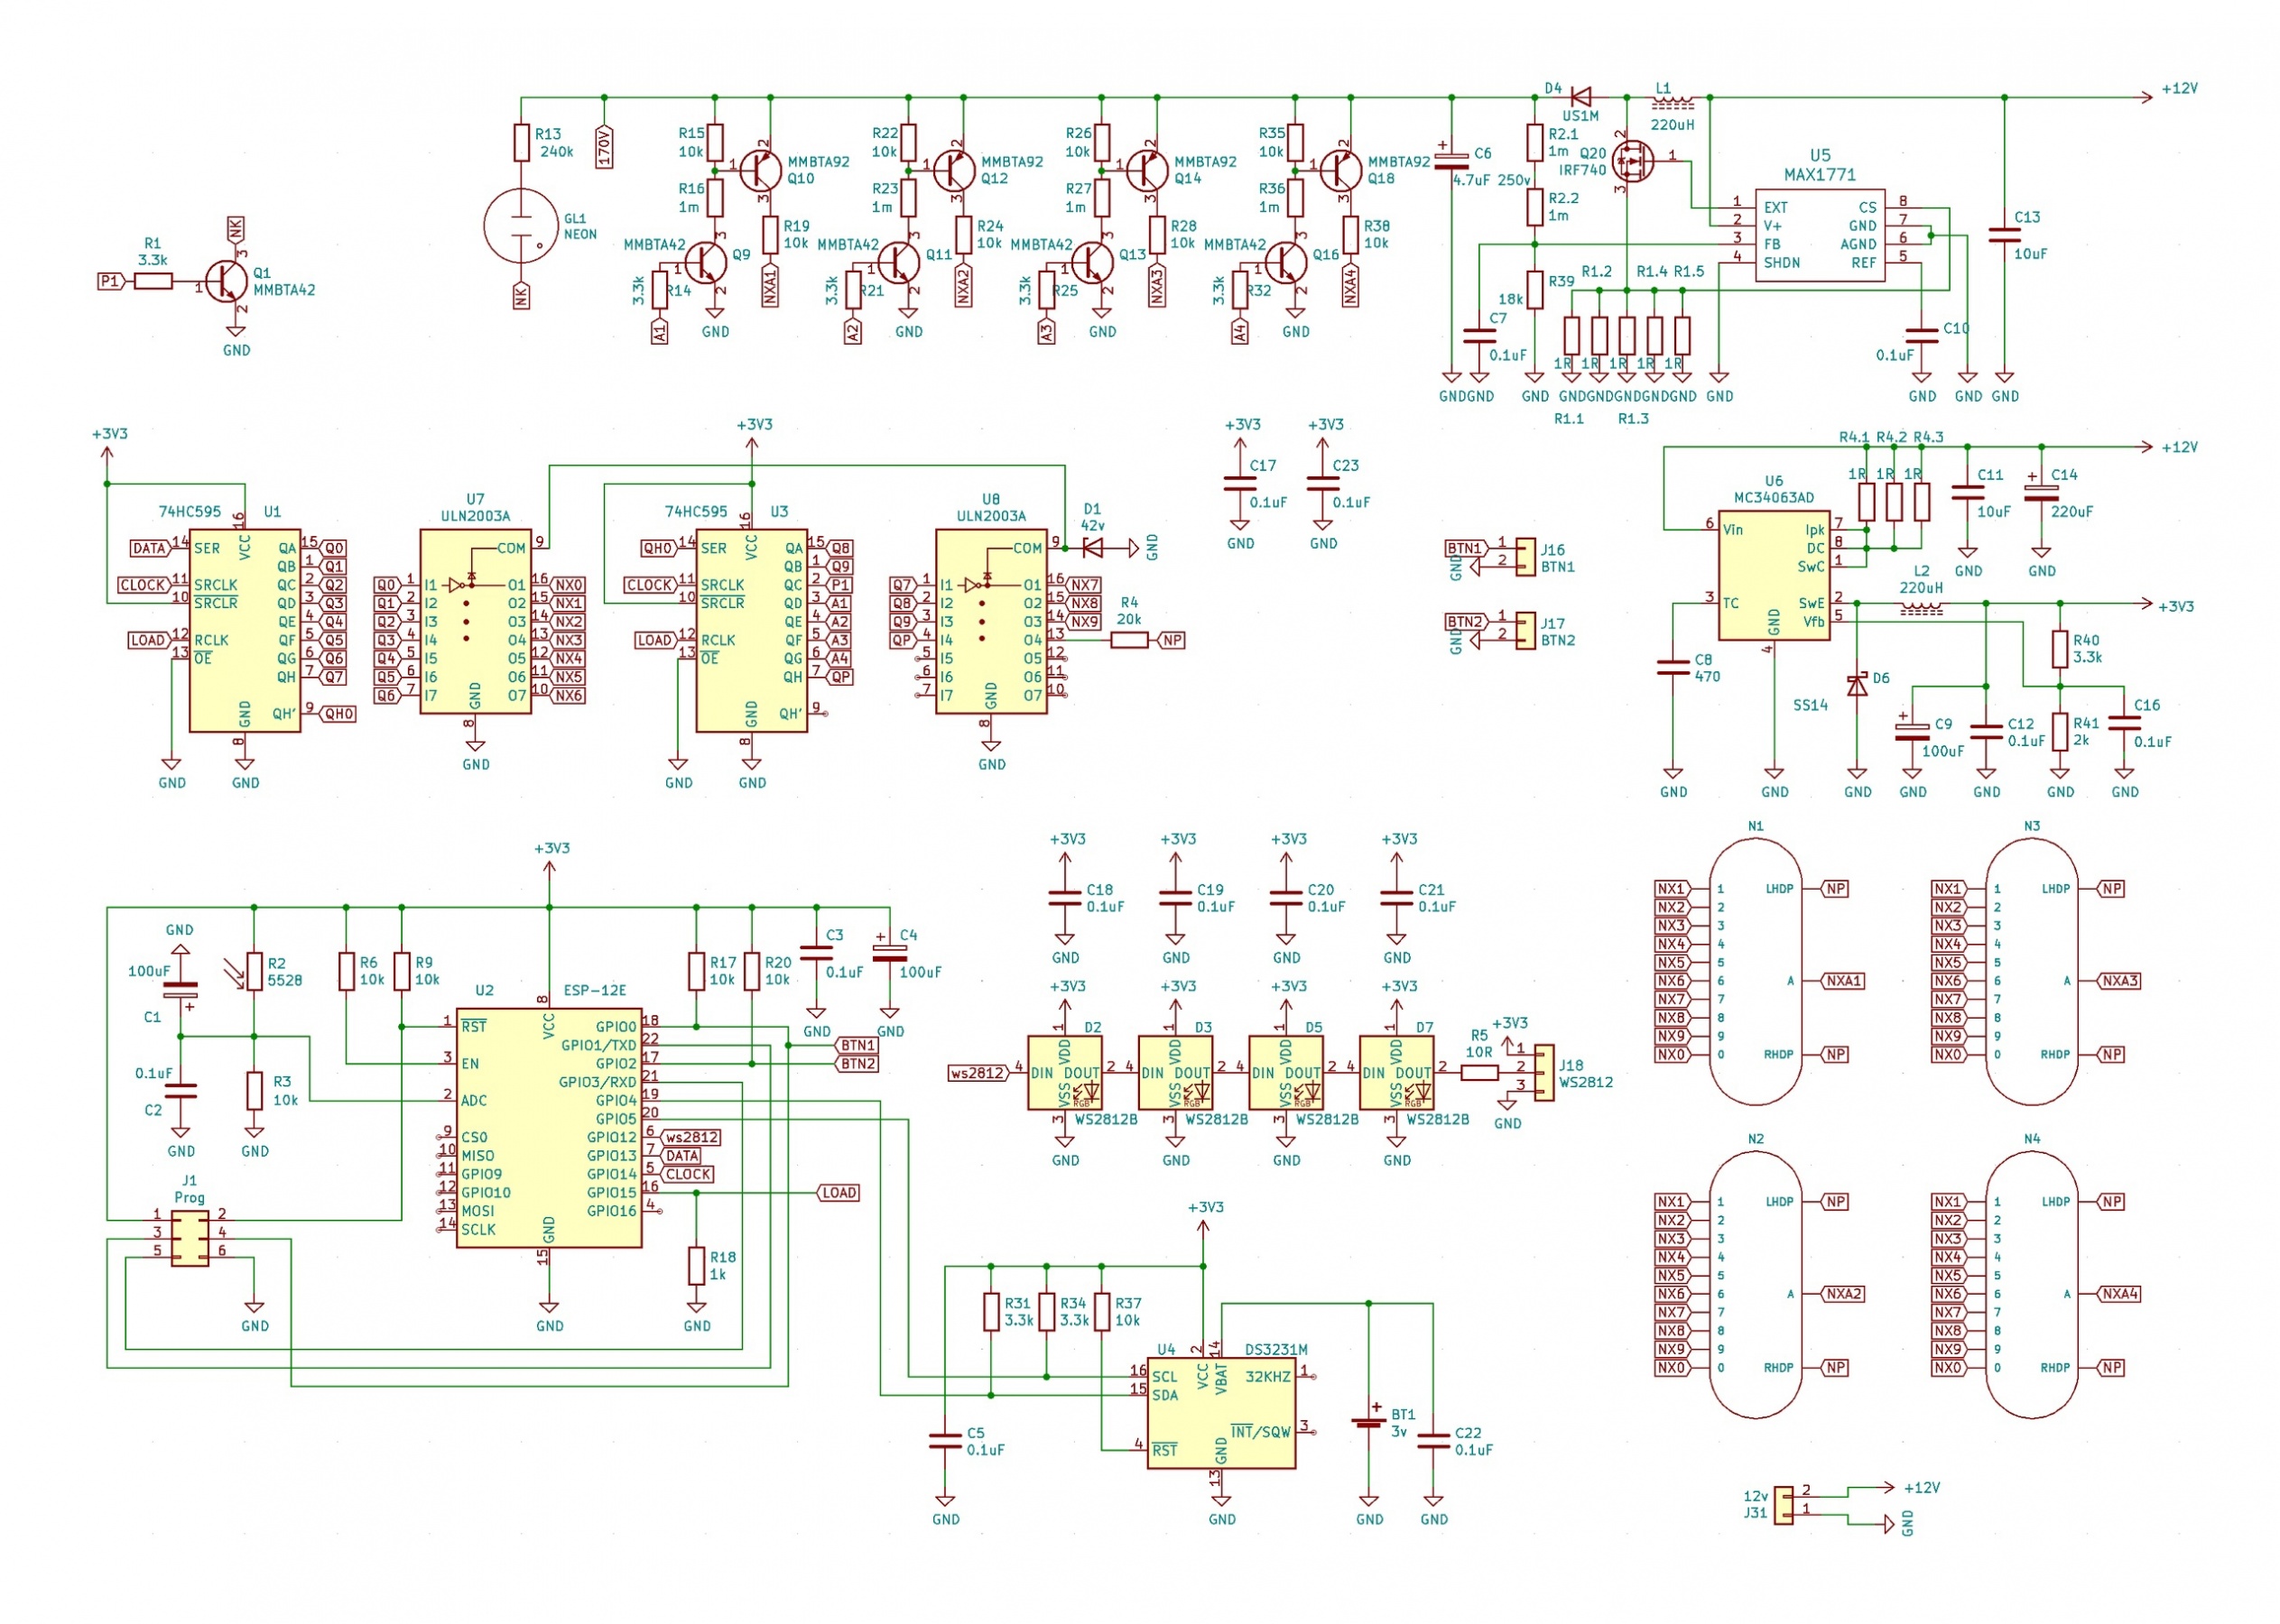Viewport: 2280px width, 1624px height.
Task: Select the C6 4.7uF capacitor symbol
Action: (1450, 157)
